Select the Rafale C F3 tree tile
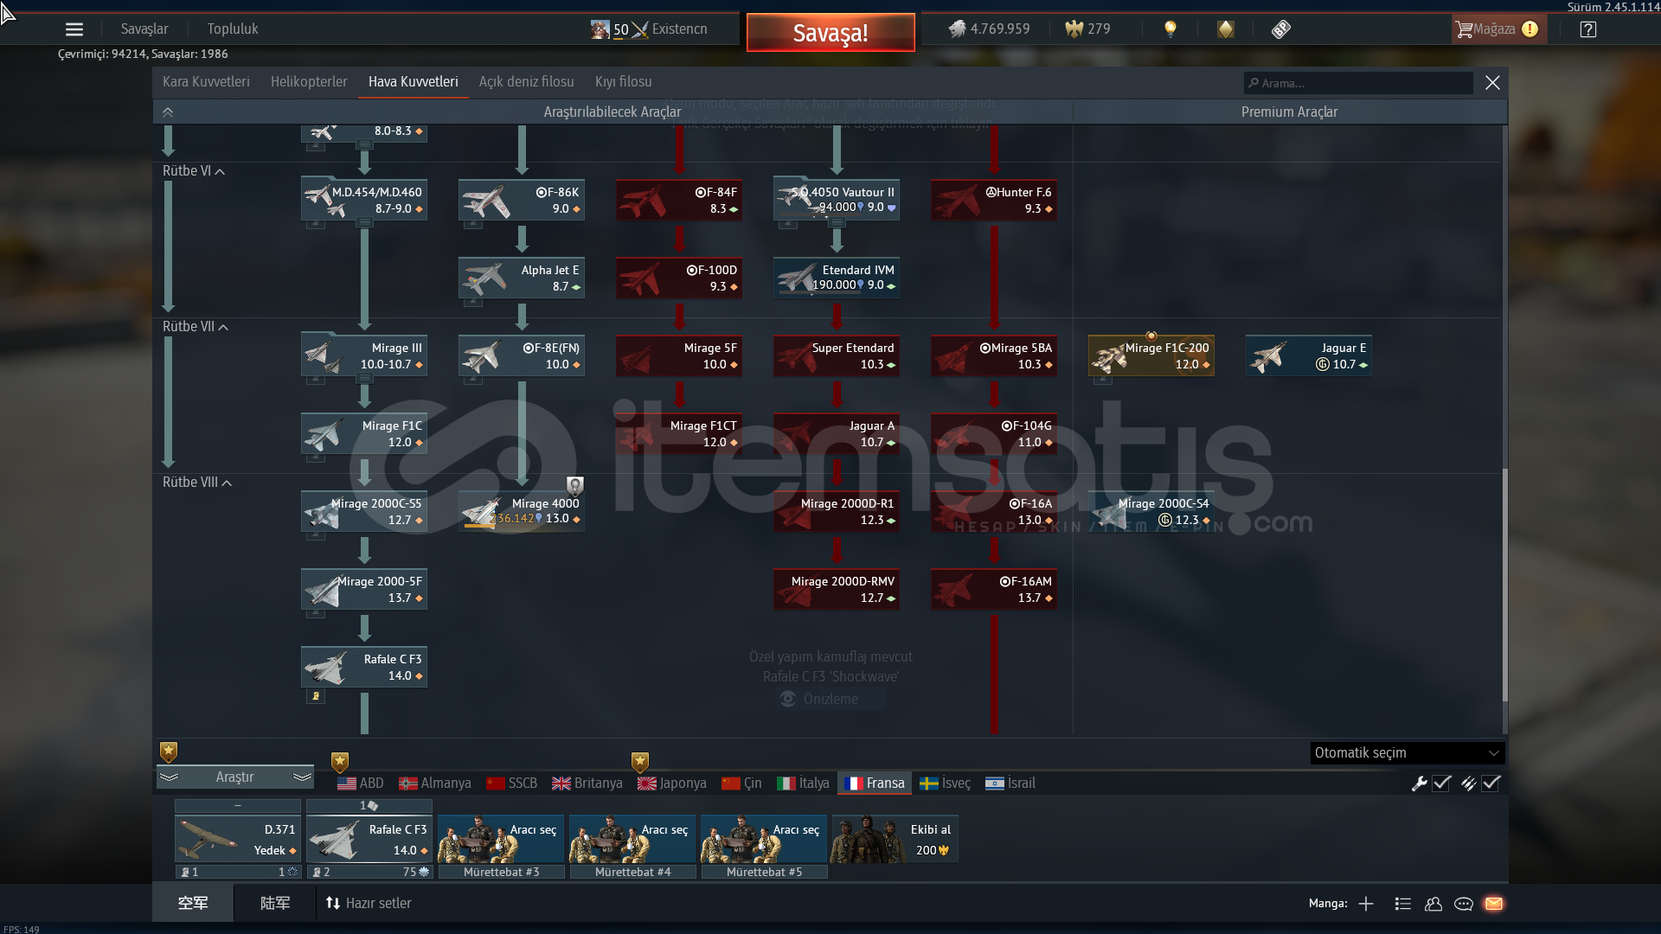Viewport: 1661px width, 934px height. [364, 667]
